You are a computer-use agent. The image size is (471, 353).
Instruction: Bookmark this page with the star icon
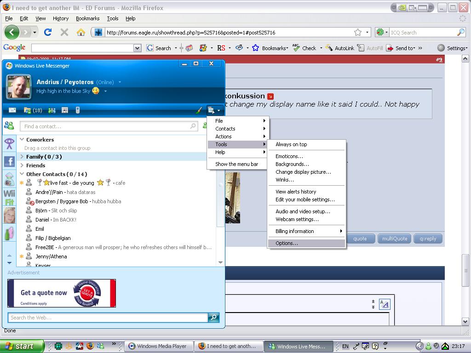point(358,32)
